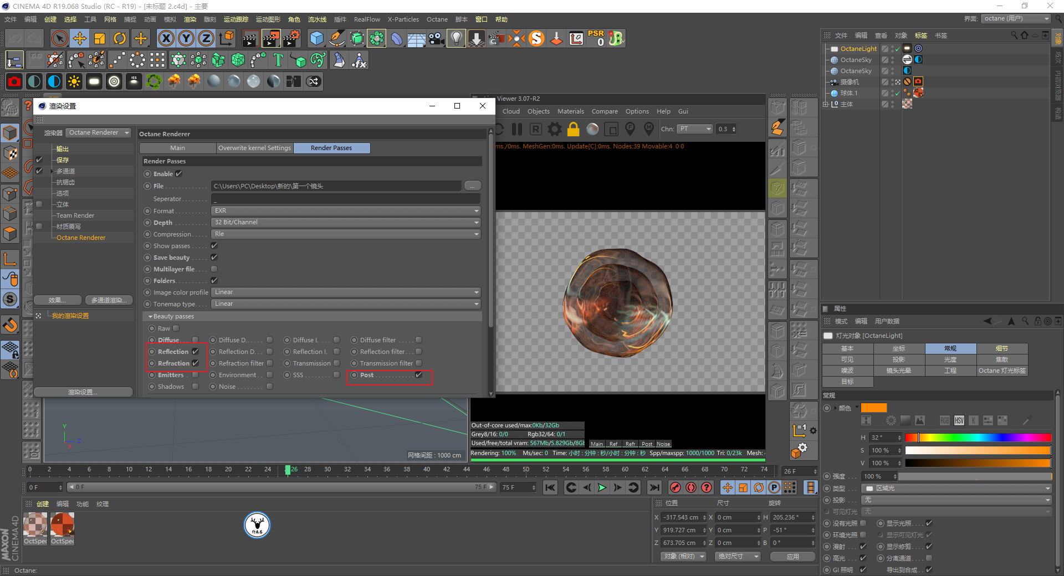
Task: Select the first OctSpec material thumbnail
Action: click(35, 524)
